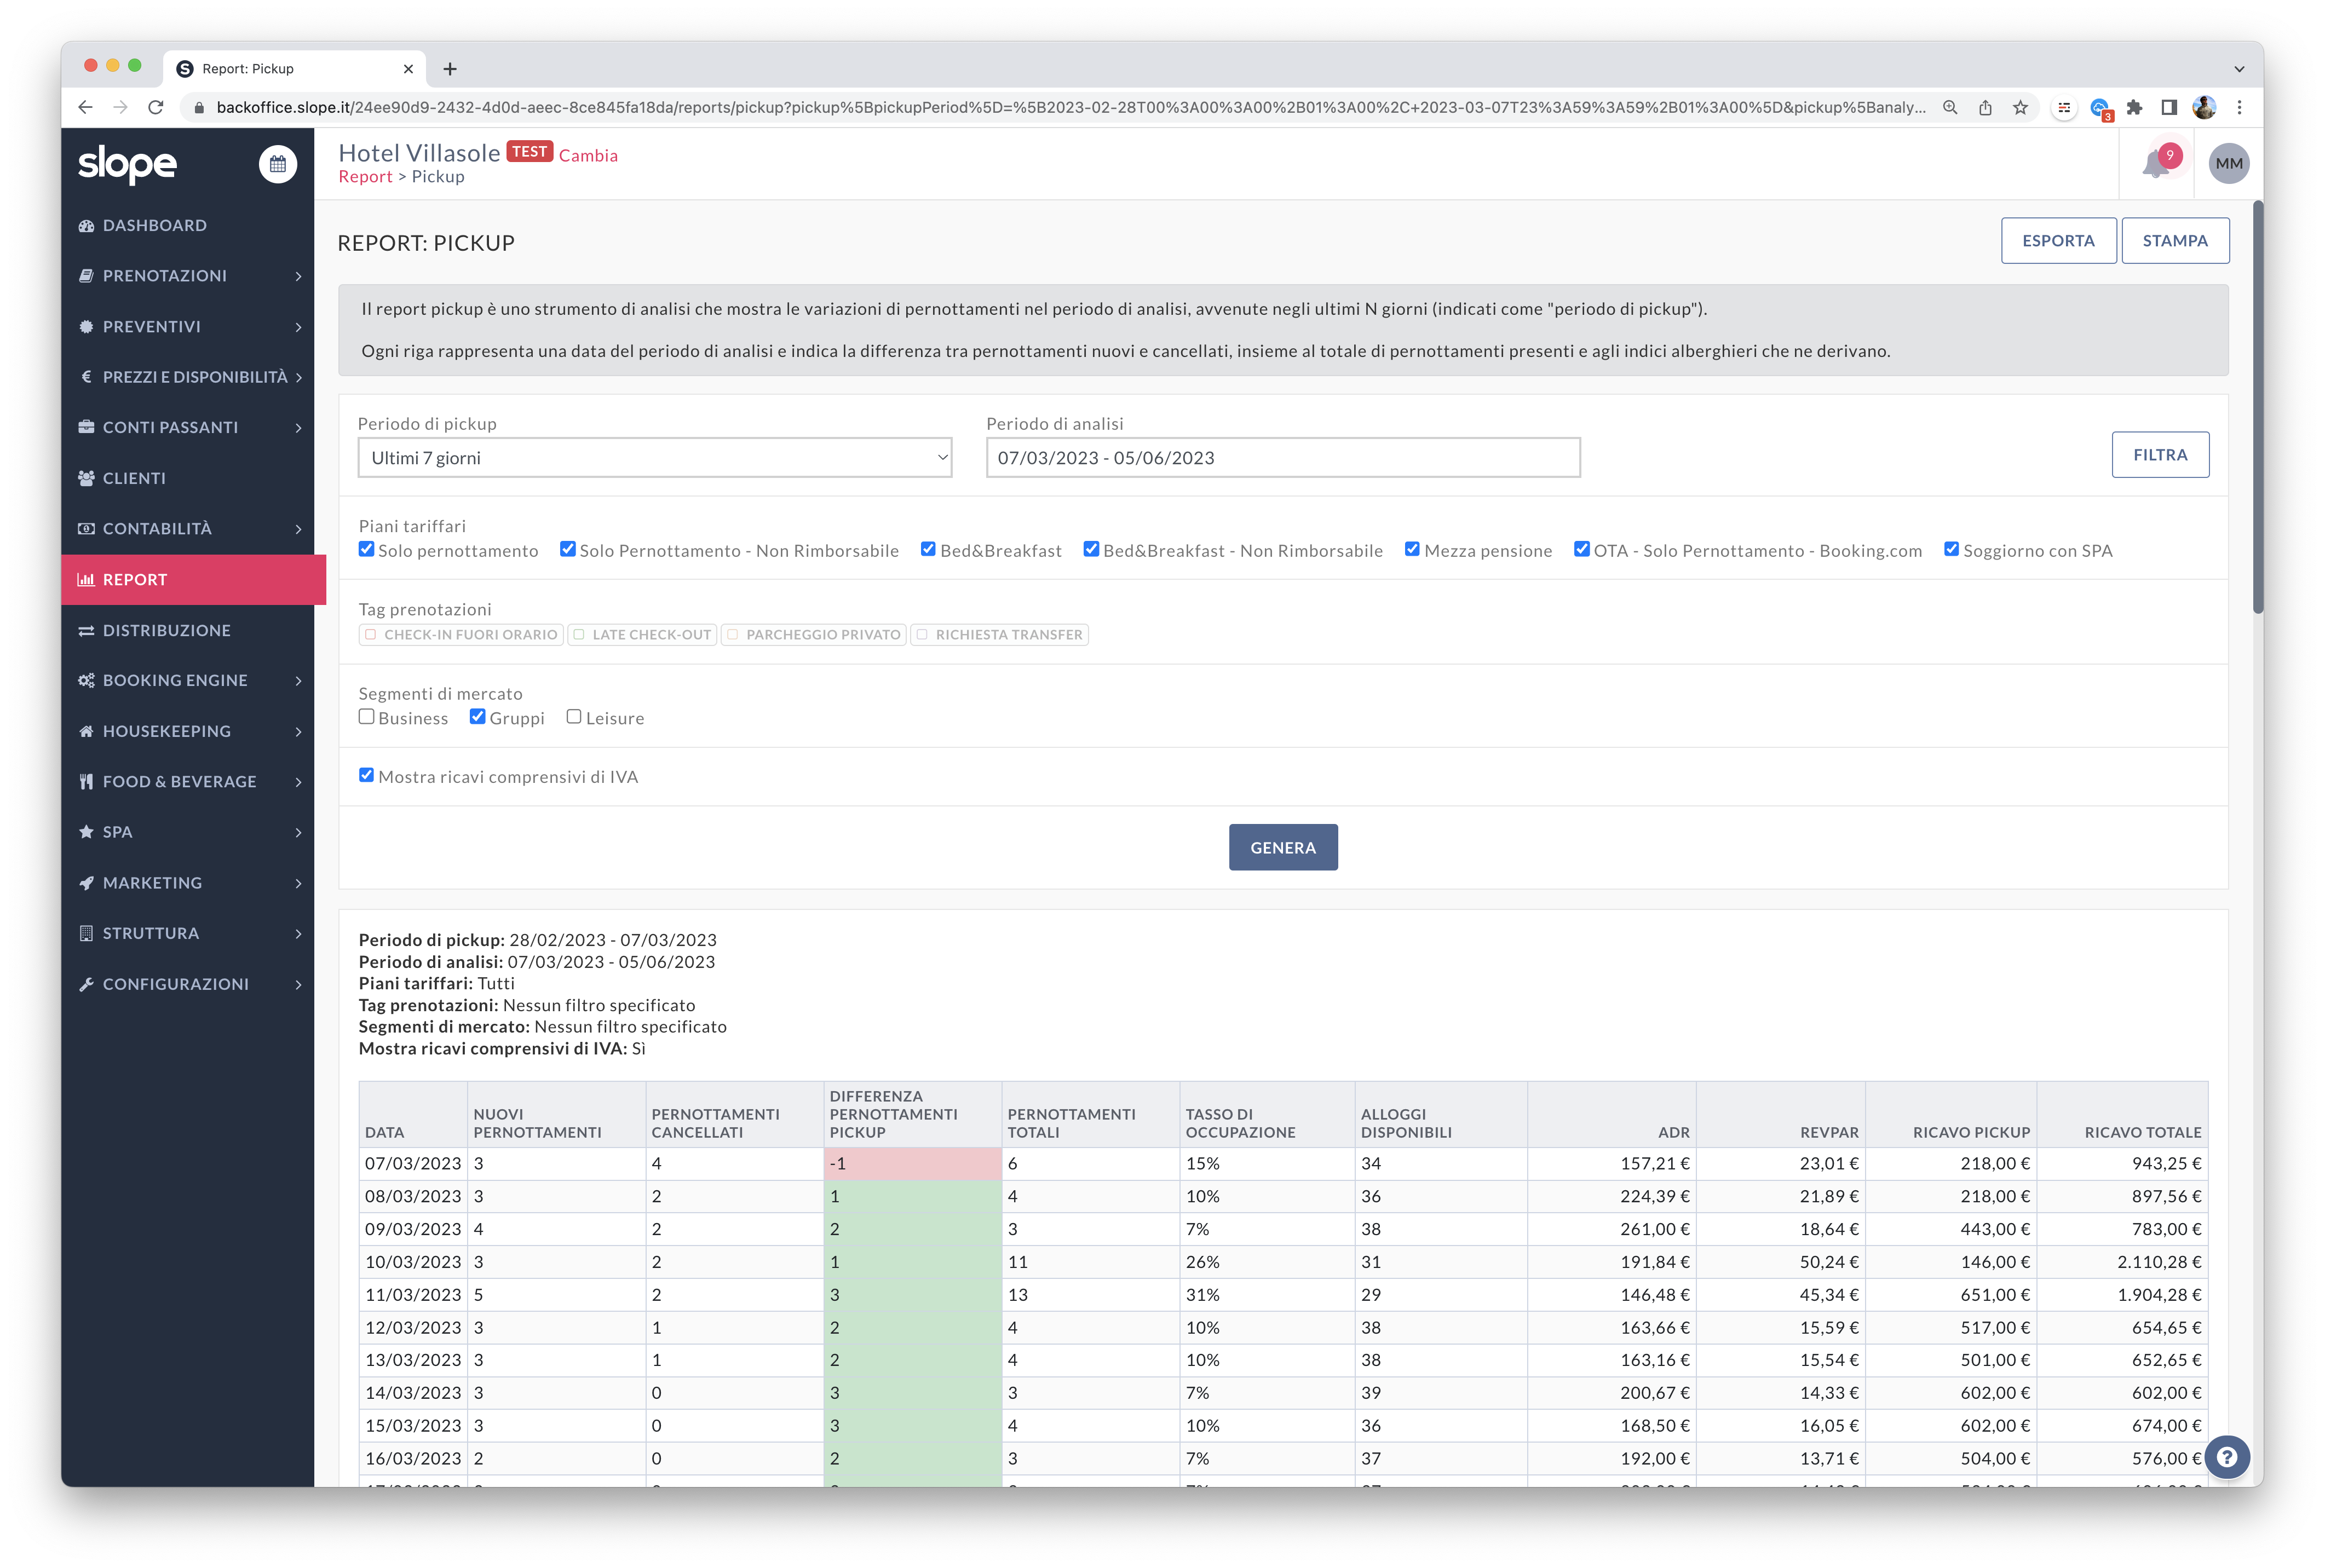
Task: Go back using browser back arrow
Action: coord(85,107)
